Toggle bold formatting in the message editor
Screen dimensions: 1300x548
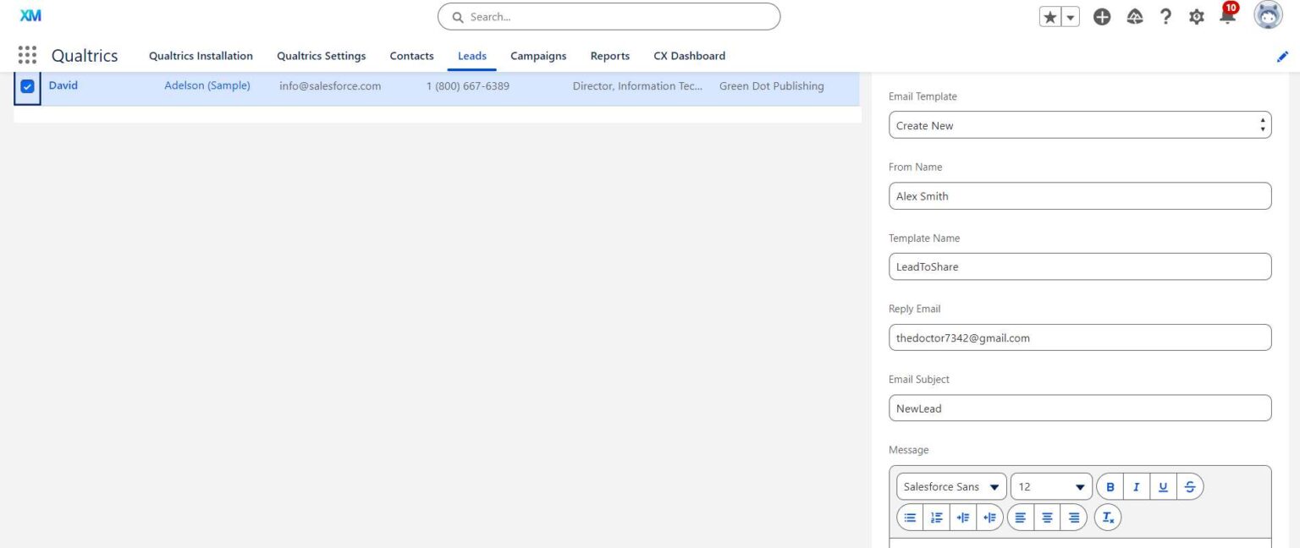click(x=1110, y=486)
